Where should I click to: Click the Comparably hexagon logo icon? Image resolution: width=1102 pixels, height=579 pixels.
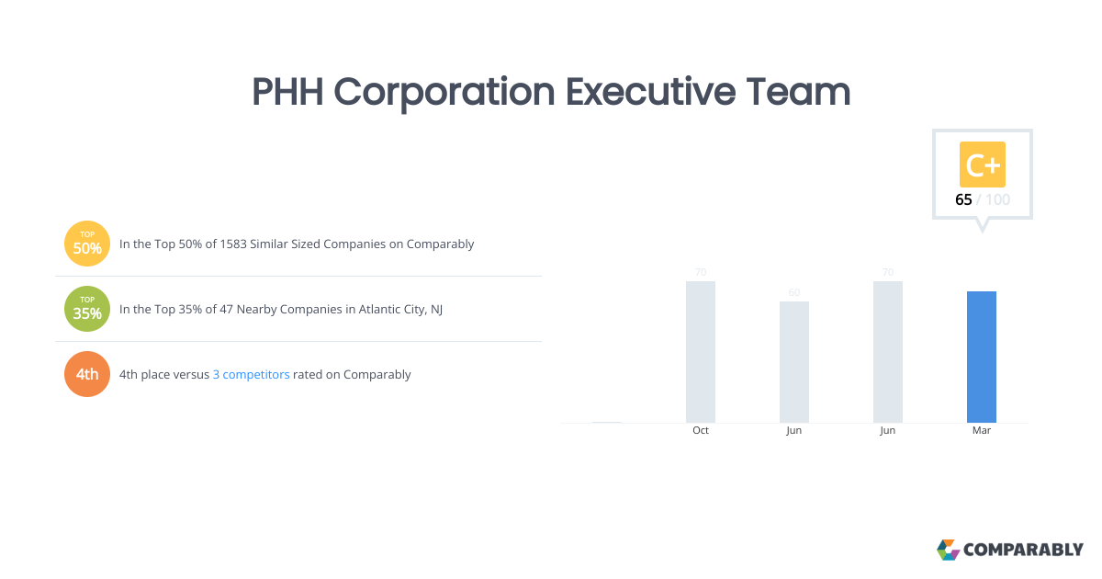[948, 550]
